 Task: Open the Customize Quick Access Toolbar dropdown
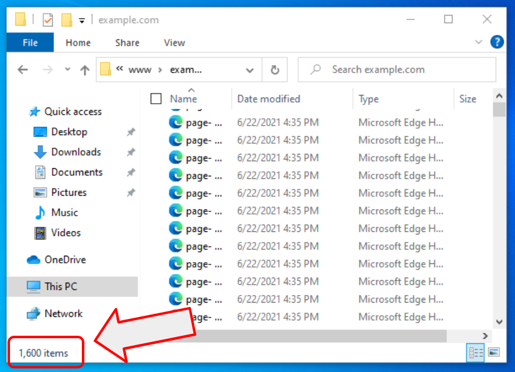82,21
